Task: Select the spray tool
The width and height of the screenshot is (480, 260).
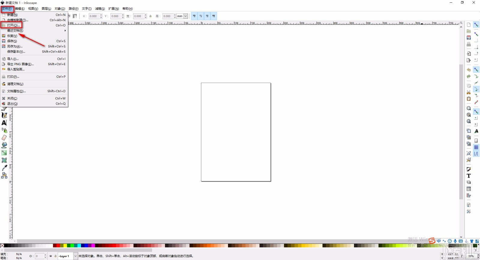Action: click(4, 130)
